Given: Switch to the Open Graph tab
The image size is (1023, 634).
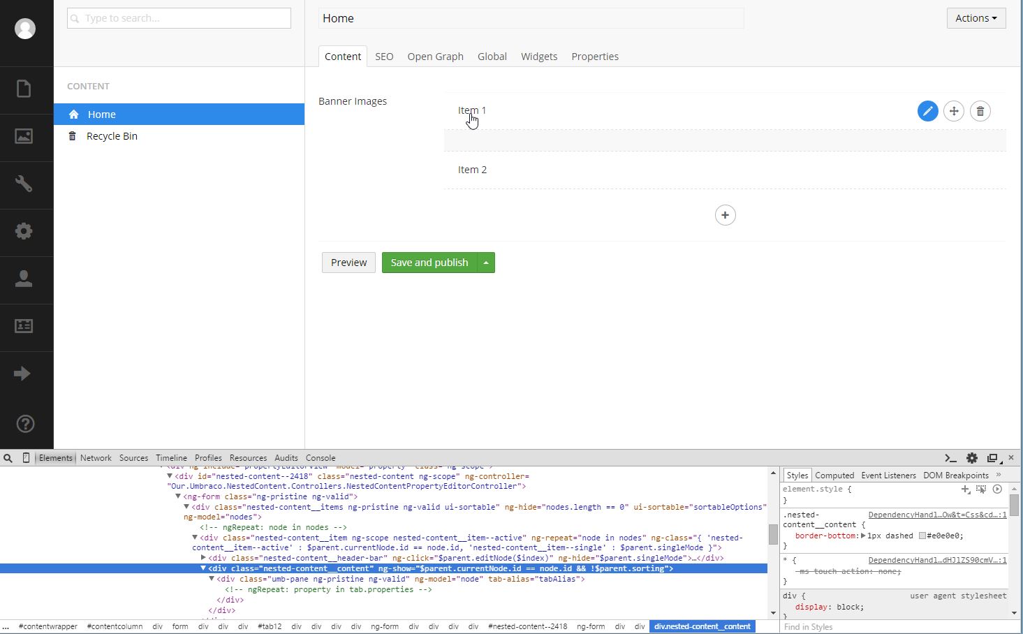Looking at the screenshot, I should click(x=435, y=57).
